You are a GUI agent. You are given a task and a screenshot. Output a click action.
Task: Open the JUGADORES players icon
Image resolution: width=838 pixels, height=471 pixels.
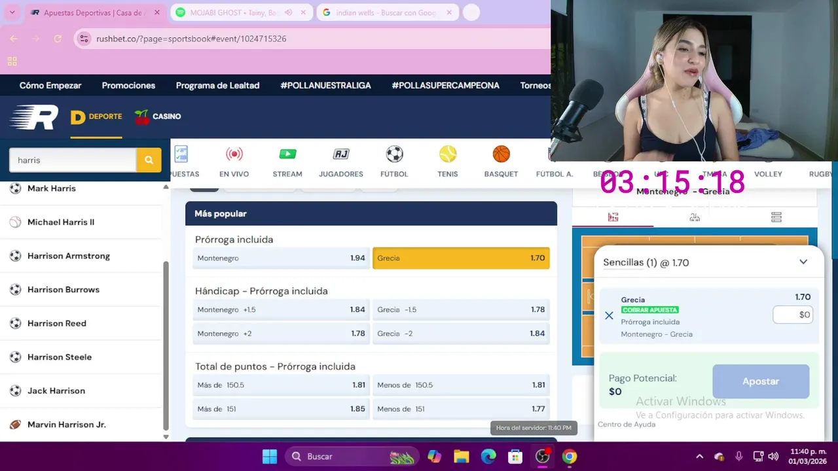tap(341, 154)
